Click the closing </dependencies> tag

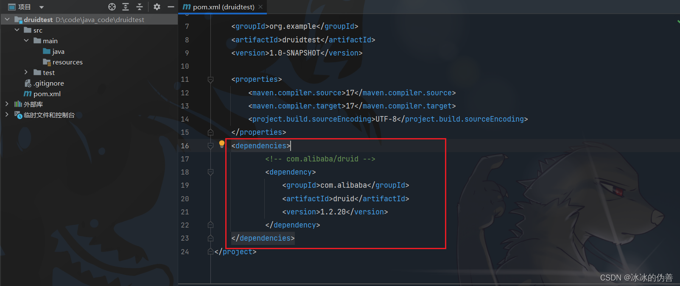pos(263,238)
